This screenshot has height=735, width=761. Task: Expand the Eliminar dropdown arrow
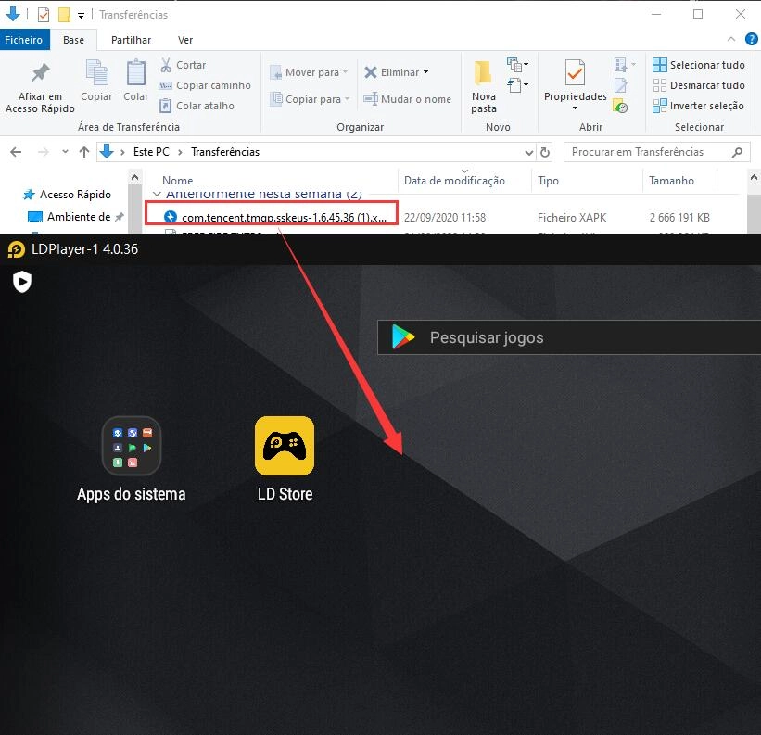point(426,72)
